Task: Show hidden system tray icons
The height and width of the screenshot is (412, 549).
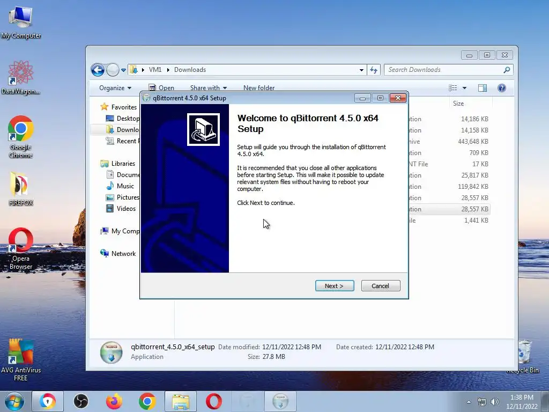Action: pos(469,402)
